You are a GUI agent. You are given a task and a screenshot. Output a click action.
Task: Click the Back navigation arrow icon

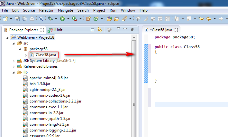pos(209,19)
